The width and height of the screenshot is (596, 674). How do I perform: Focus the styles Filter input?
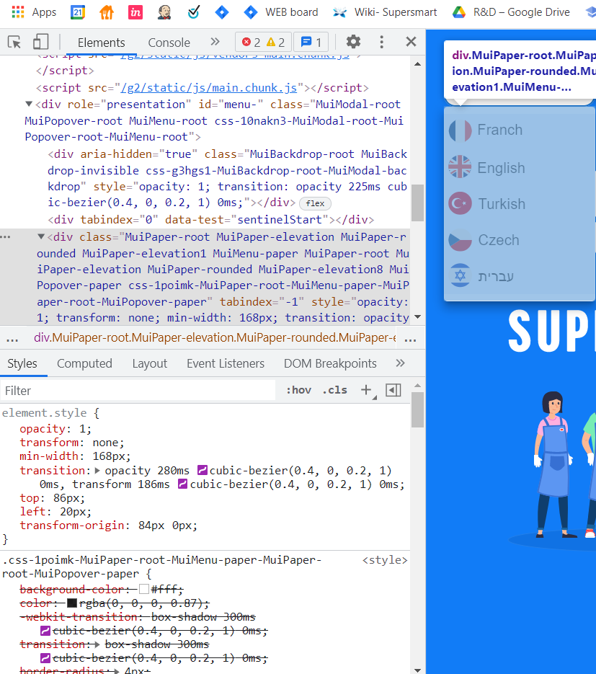click(x=138, y=390)
